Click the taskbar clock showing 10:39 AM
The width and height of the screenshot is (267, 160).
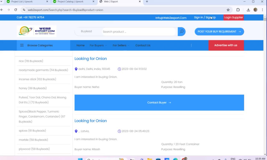[x=260, y=159]
